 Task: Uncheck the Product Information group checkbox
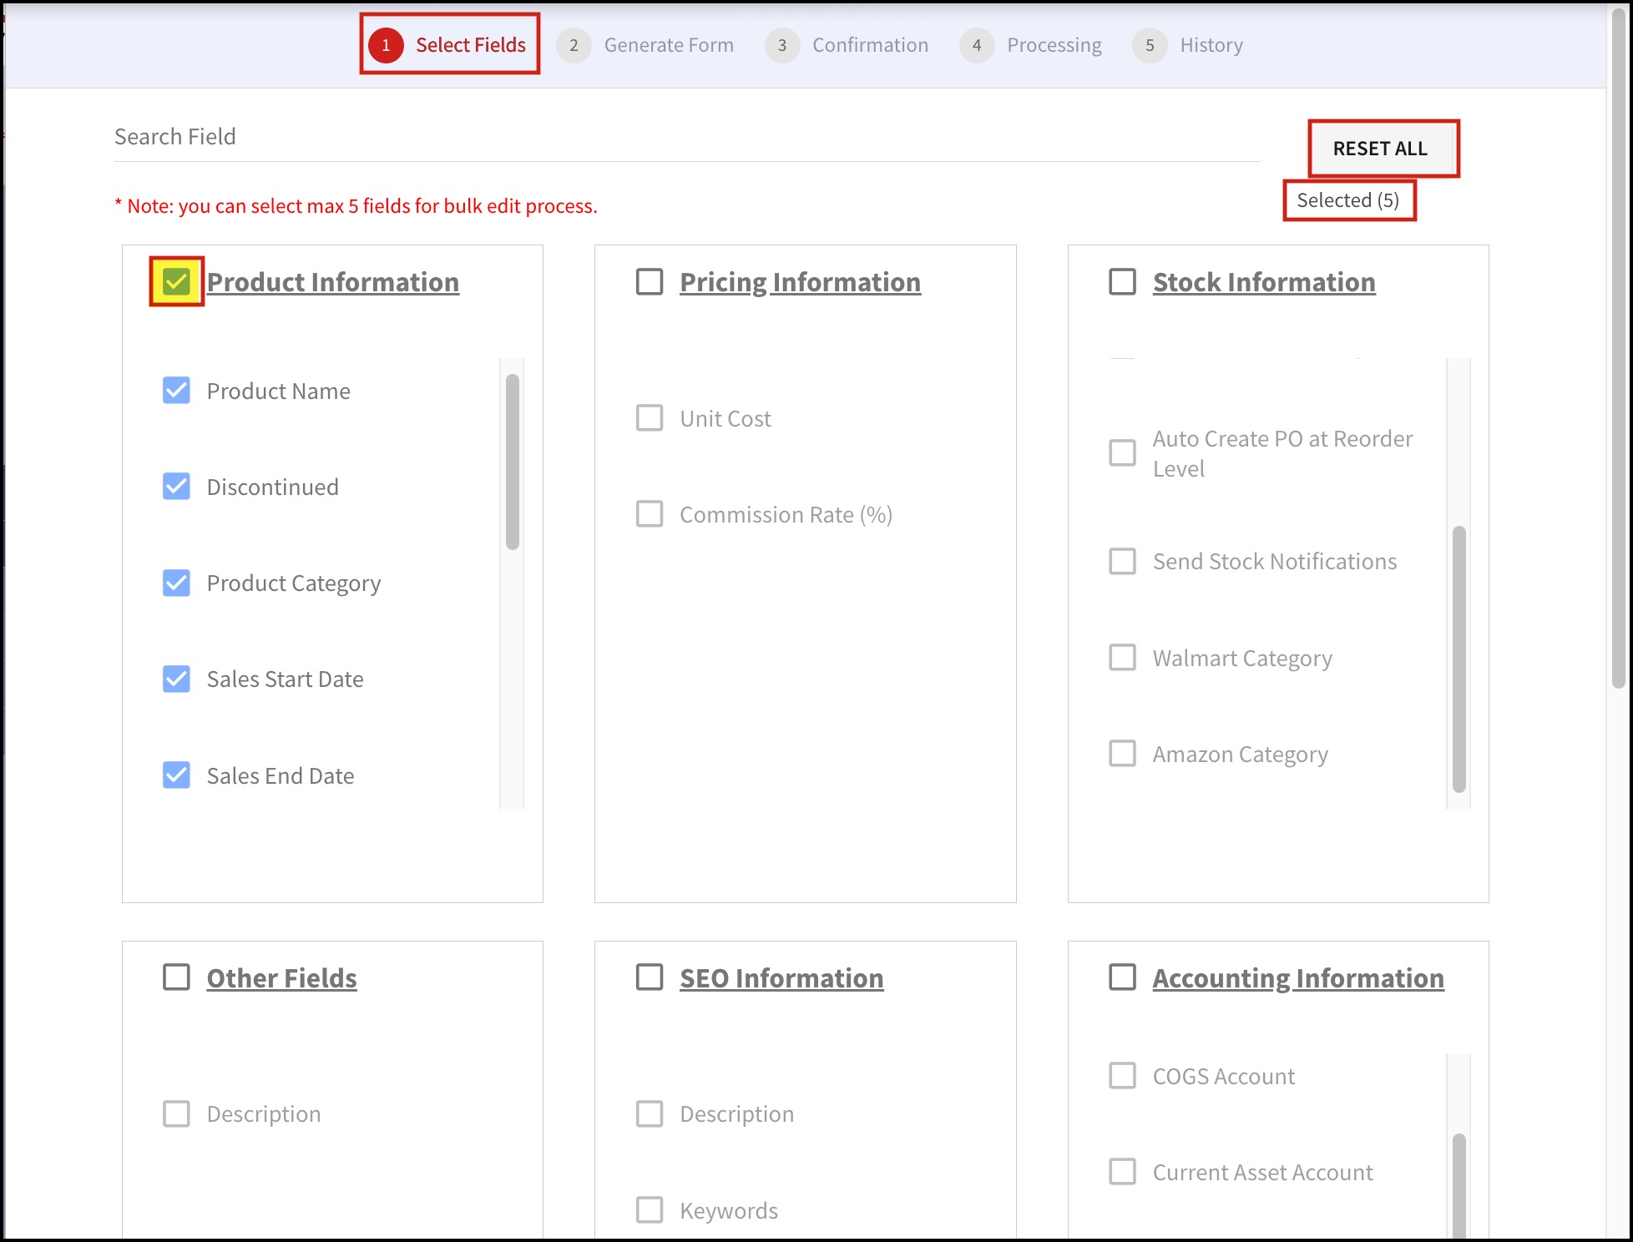tap(176, 282)
